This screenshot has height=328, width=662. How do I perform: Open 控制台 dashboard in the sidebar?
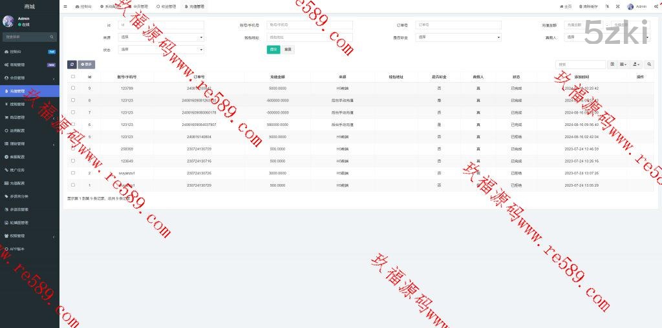pos(30,52)
